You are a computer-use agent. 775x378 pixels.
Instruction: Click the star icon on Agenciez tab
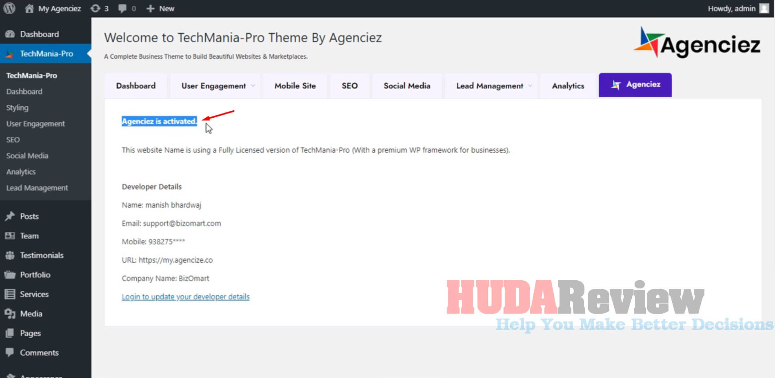tap(616, 85)
